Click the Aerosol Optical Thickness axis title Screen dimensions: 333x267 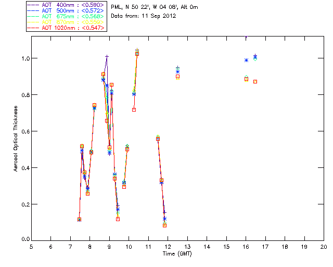(16, 139)
